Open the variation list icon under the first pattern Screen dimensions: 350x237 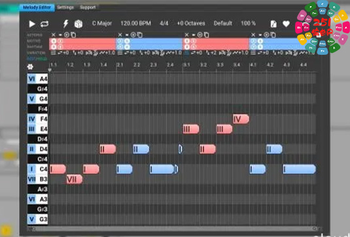pos(53,53)
